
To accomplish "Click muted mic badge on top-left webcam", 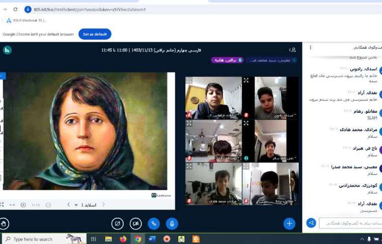I will 189,115.
